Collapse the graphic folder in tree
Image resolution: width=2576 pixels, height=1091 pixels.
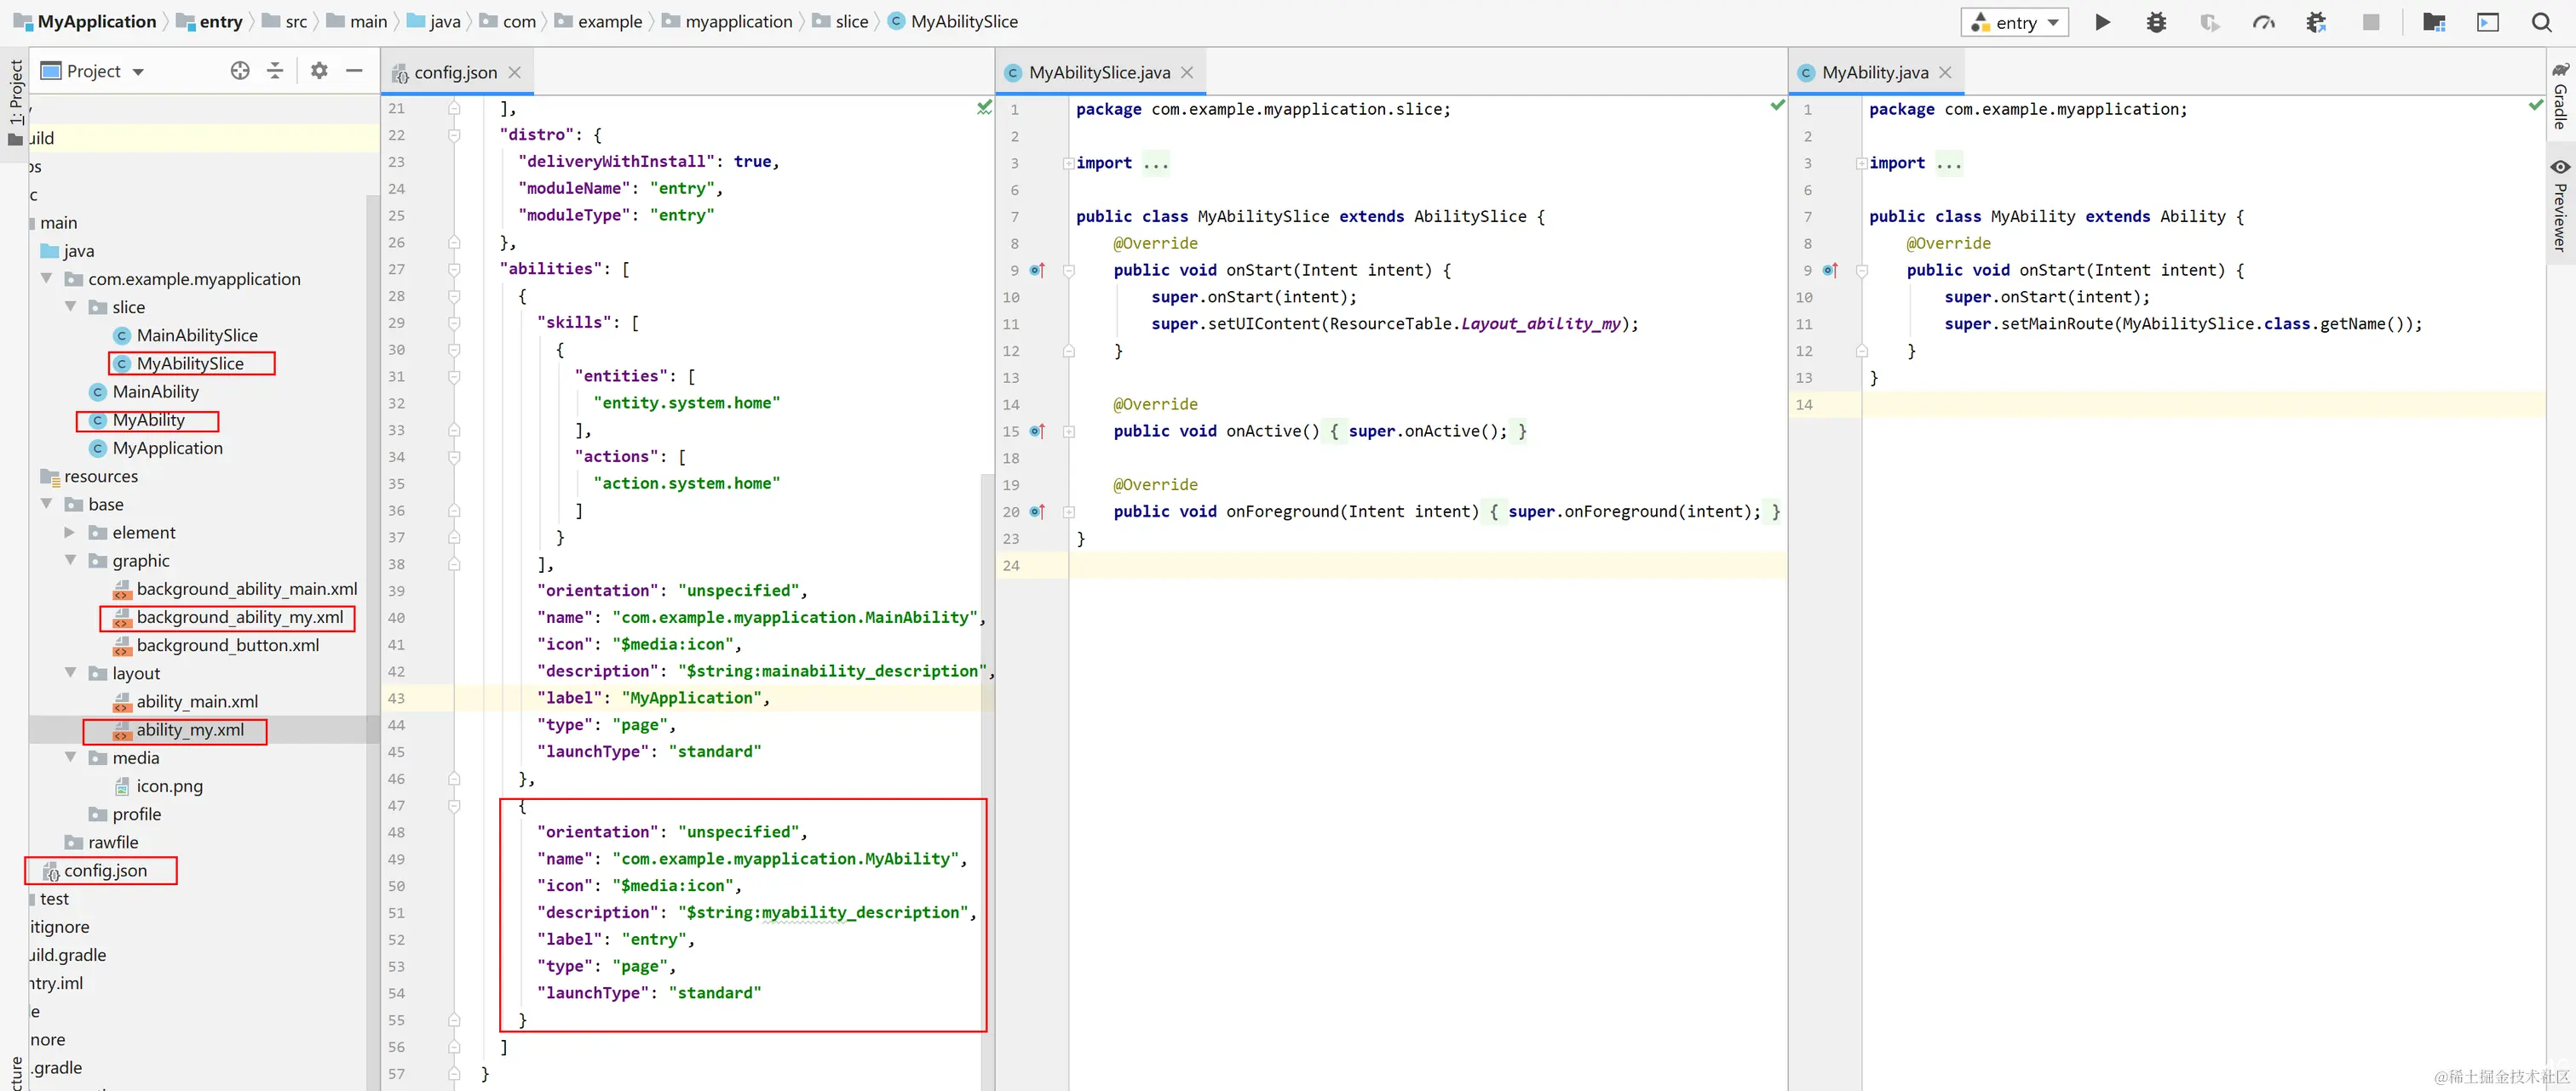pos(71,561)
